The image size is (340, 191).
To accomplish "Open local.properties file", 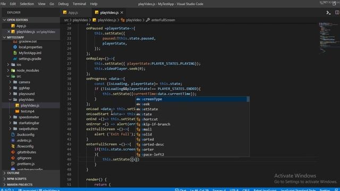I will [30, 47].
